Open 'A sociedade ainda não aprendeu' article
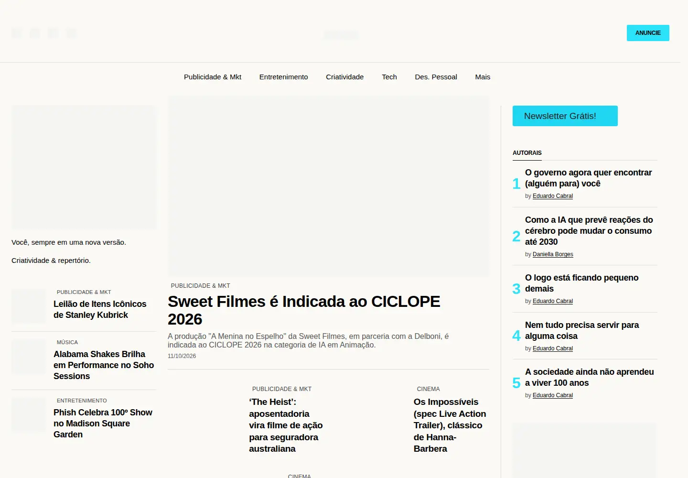This screenshot has width=688, height=478. (x=590, y=377)
